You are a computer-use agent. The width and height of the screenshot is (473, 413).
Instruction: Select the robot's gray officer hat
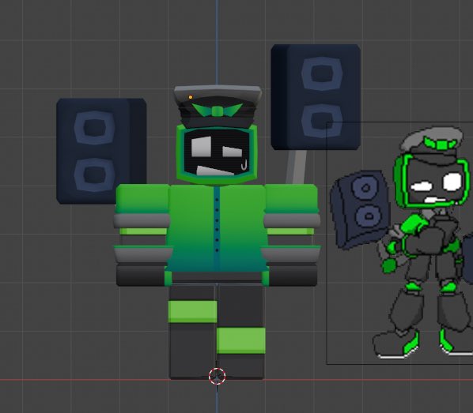pyautogui.click(x=218, y=106)
